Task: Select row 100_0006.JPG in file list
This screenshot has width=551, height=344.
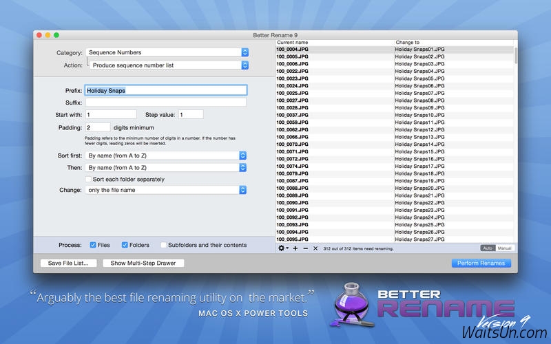Action: tap(394, 64)
